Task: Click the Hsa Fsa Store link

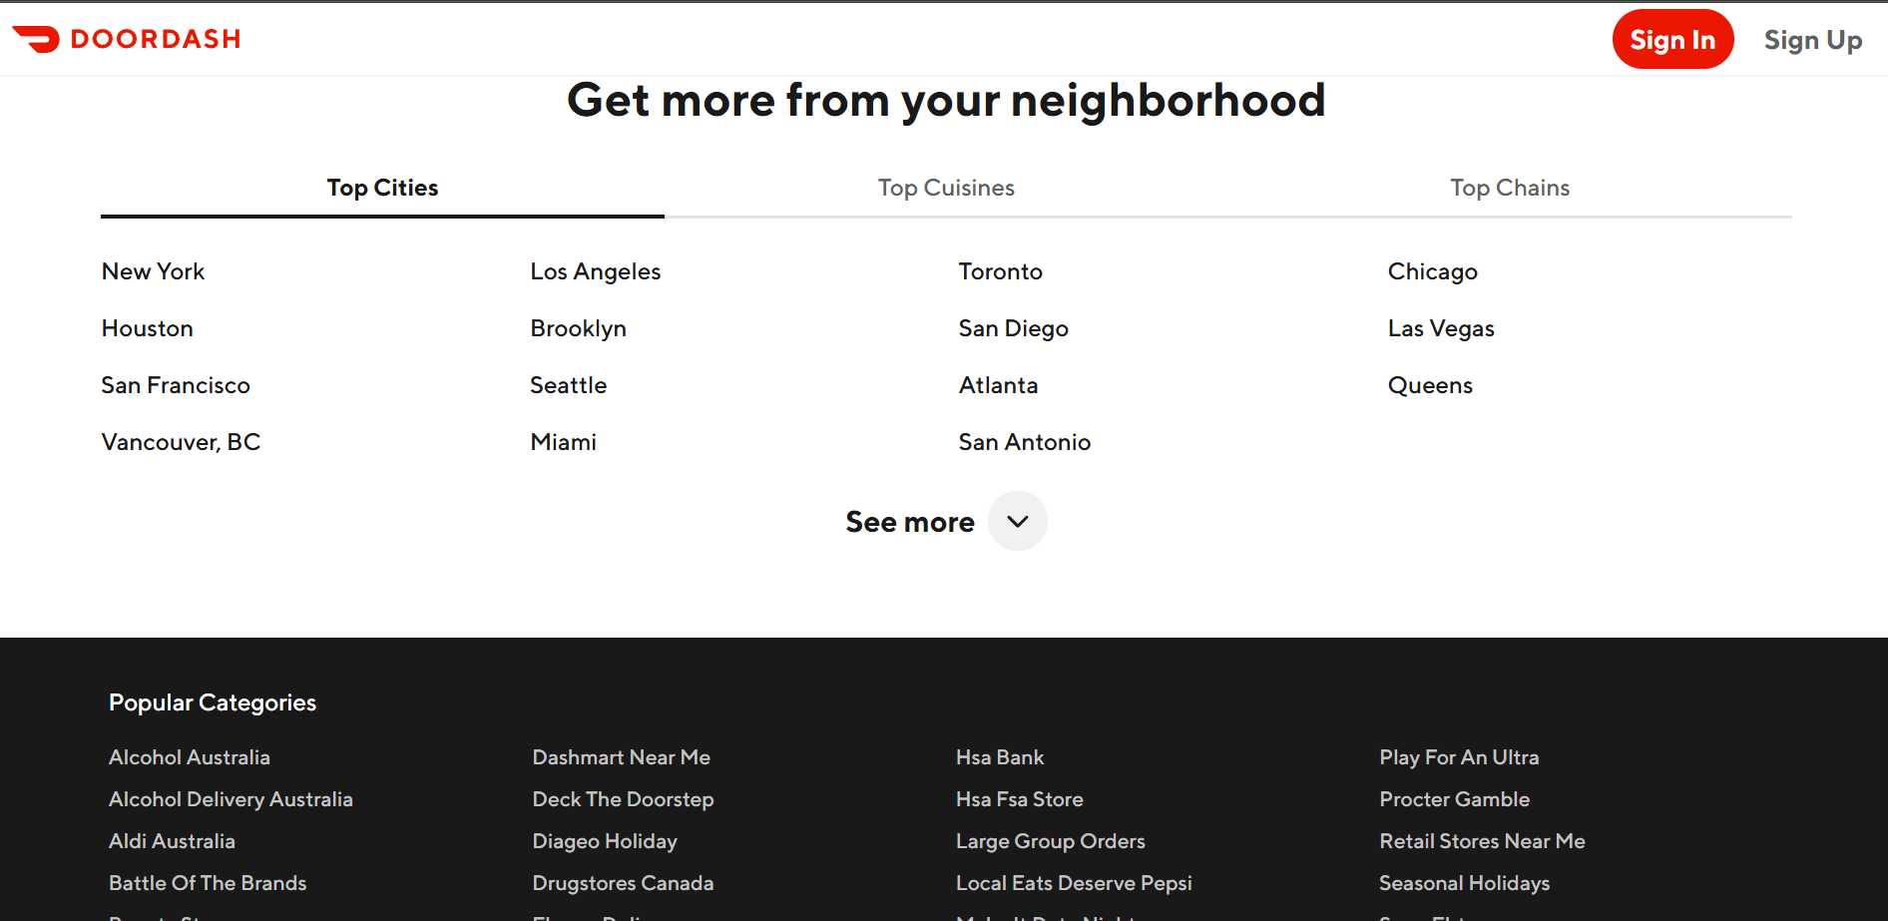Action: click(x=1019, y=799)
